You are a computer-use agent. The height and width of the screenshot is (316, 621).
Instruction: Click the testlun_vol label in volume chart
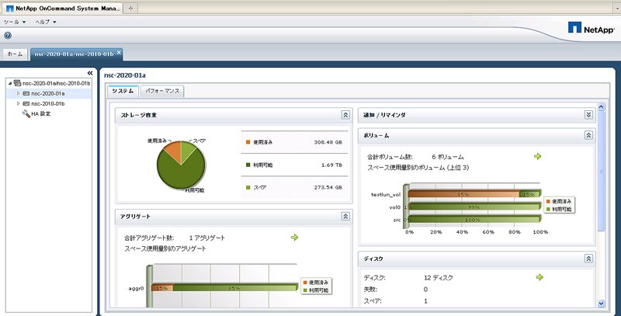386,194
